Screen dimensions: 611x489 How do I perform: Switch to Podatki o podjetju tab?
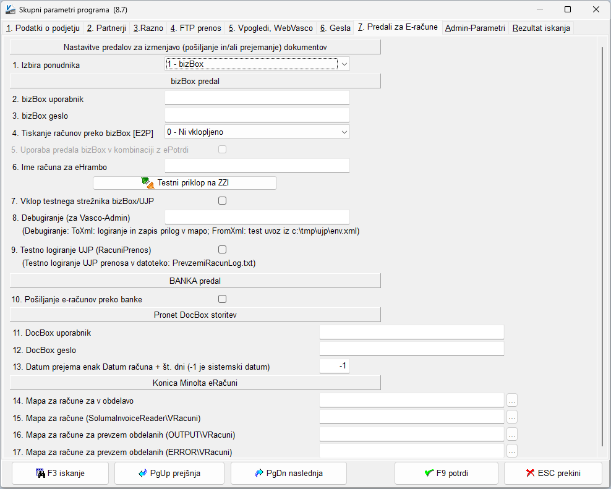(43, 28)
